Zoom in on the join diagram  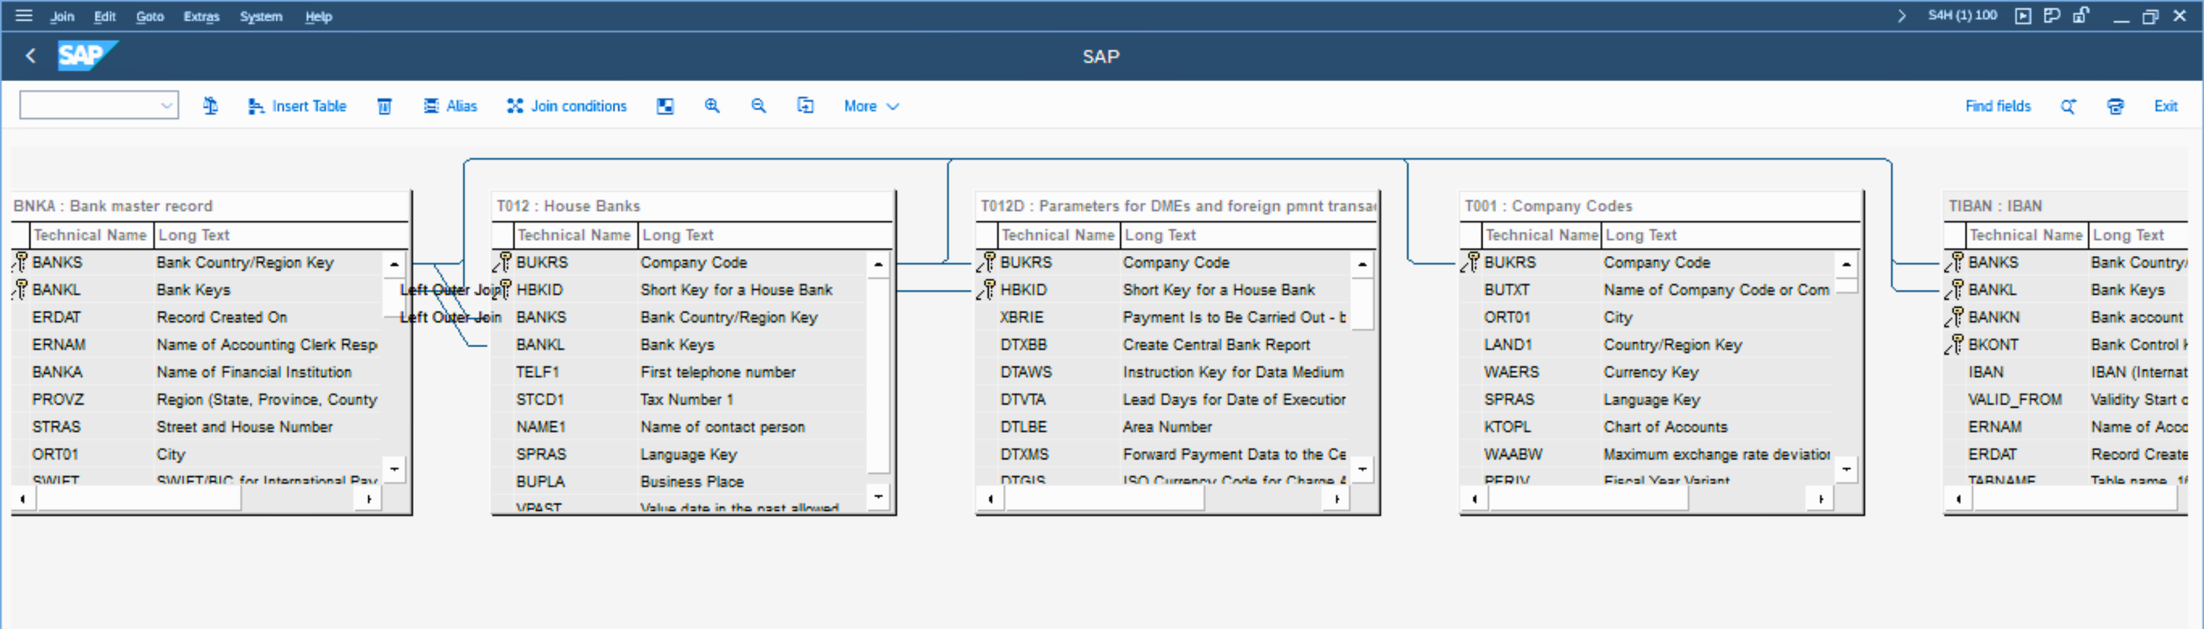click(x=712, y=106)
